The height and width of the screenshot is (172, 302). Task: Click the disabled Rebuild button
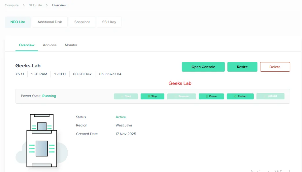point(270,96)
